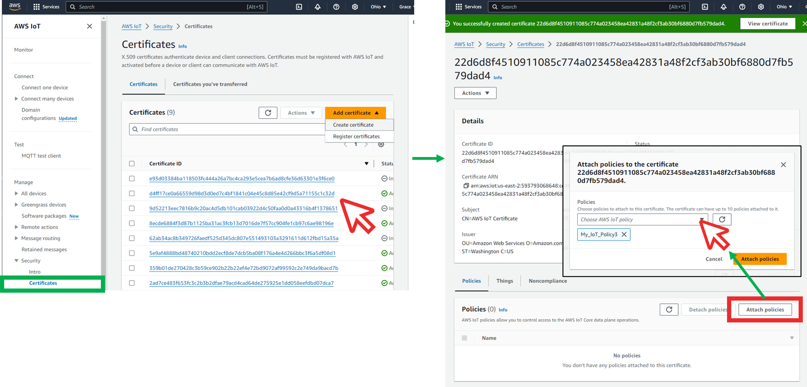The width and height of the screenshot is (807, 387).
Task: Sort by Certificate ID column arrow
Action: point(366,164)
